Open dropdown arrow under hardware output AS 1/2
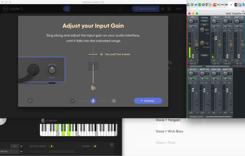 click(197, 113)
